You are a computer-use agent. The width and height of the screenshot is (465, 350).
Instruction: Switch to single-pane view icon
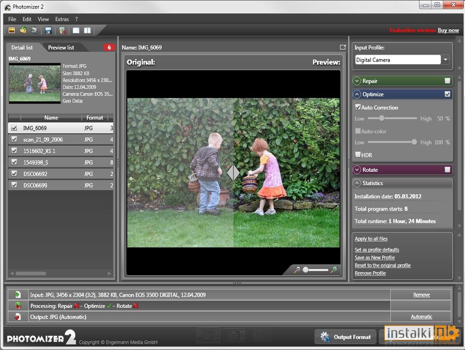pyautogui.click(x=76, y=30)
